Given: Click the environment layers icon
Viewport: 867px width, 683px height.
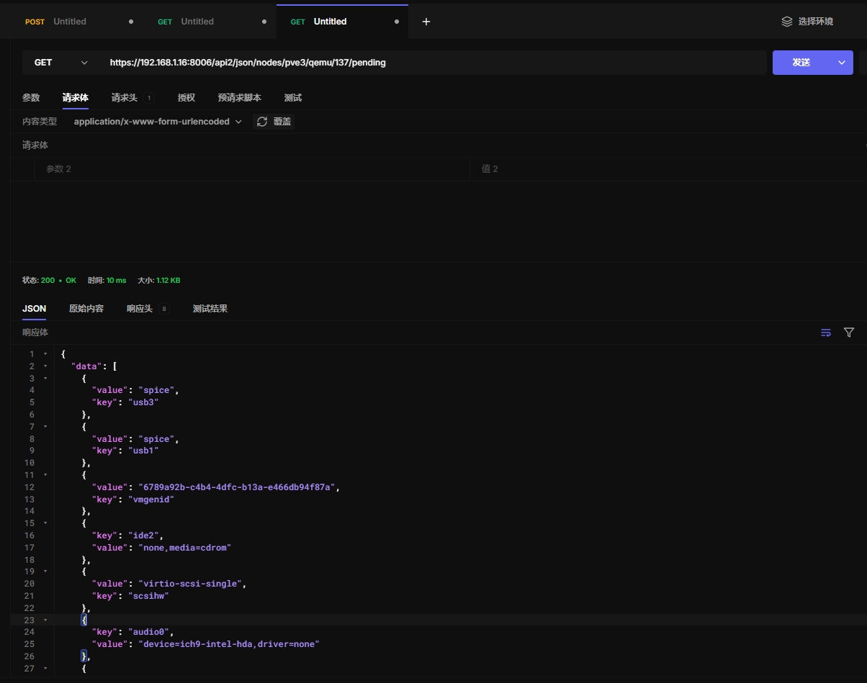Looking at the screenshot, I should (x=787, y=22).
